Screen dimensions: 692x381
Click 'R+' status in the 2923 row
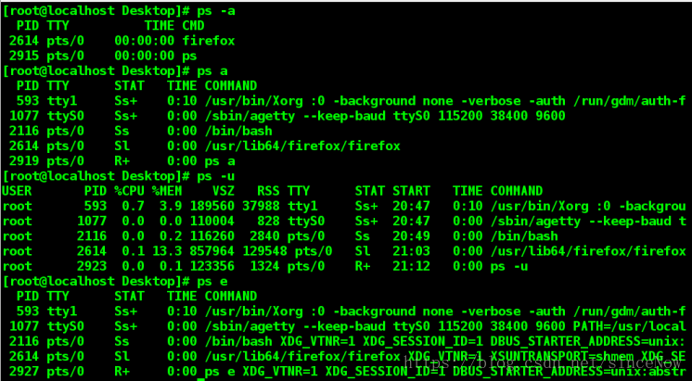pyautogui.click(x=363, y=266)
